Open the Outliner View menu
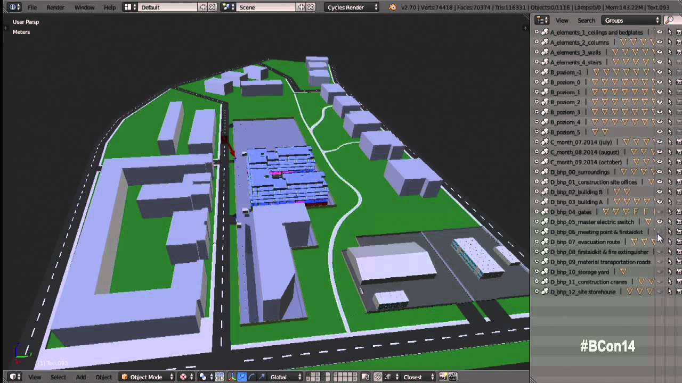 click(562, 20)
